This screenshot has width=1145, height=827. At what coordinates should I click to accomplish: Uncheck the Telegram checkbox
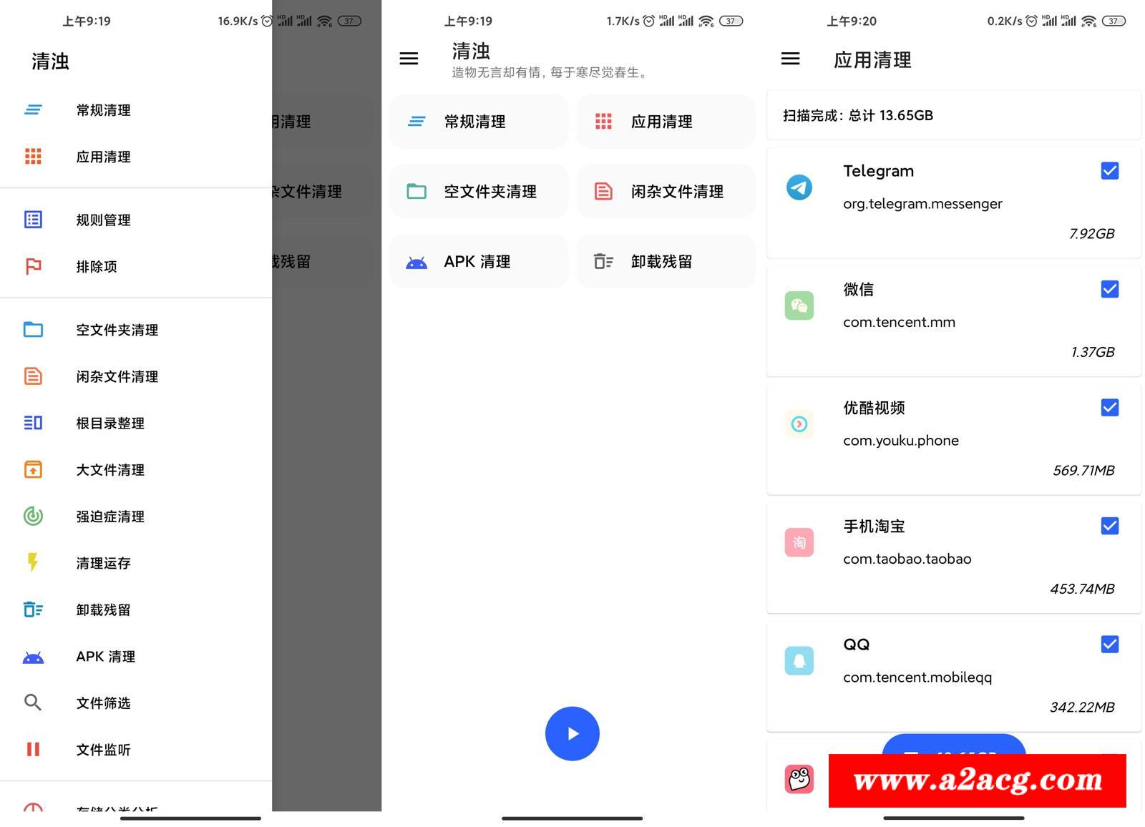pos(1109,171)
